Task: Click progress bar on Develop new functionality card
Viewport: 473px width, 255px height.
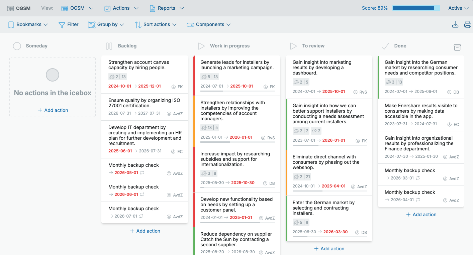Action: point(238,222)
